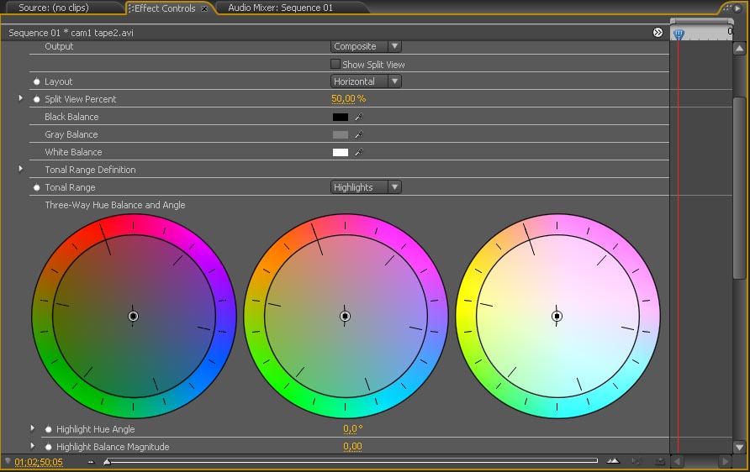The width and height of the screenshot is (750, 472).
Task: Click the zoom-out icon beside the timecode
Action: 91,461
